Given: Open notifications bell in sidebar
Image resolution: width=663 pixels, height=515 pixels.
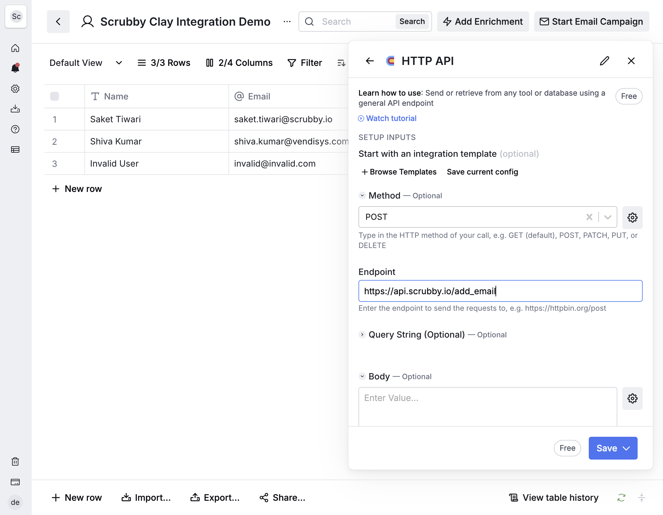Looking at the screenshot, I should pyautogui.click(x=15, y=68).
